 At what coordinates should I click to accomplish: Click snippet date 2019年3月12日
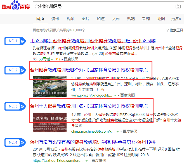(45, 149)
